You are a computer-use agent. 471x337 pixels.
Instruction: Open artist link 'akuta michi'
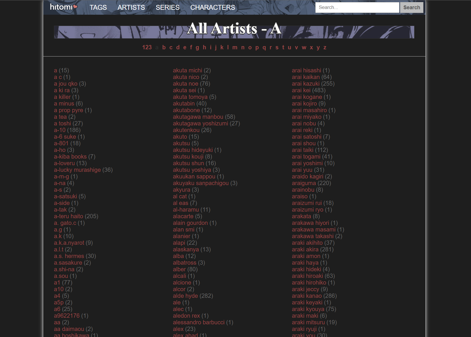coord(187,71)
